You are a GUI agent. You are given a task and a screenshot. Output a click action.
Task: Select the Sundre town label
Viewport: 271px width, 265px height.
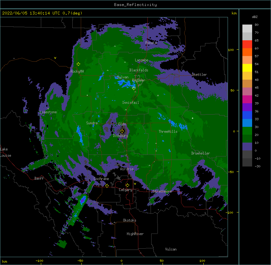(92, 123)
